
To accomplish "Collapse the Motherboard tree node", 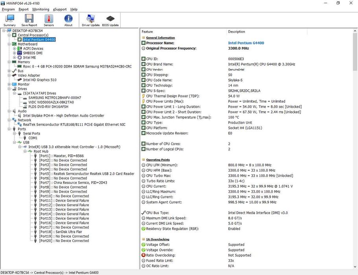I will (9, 44).
